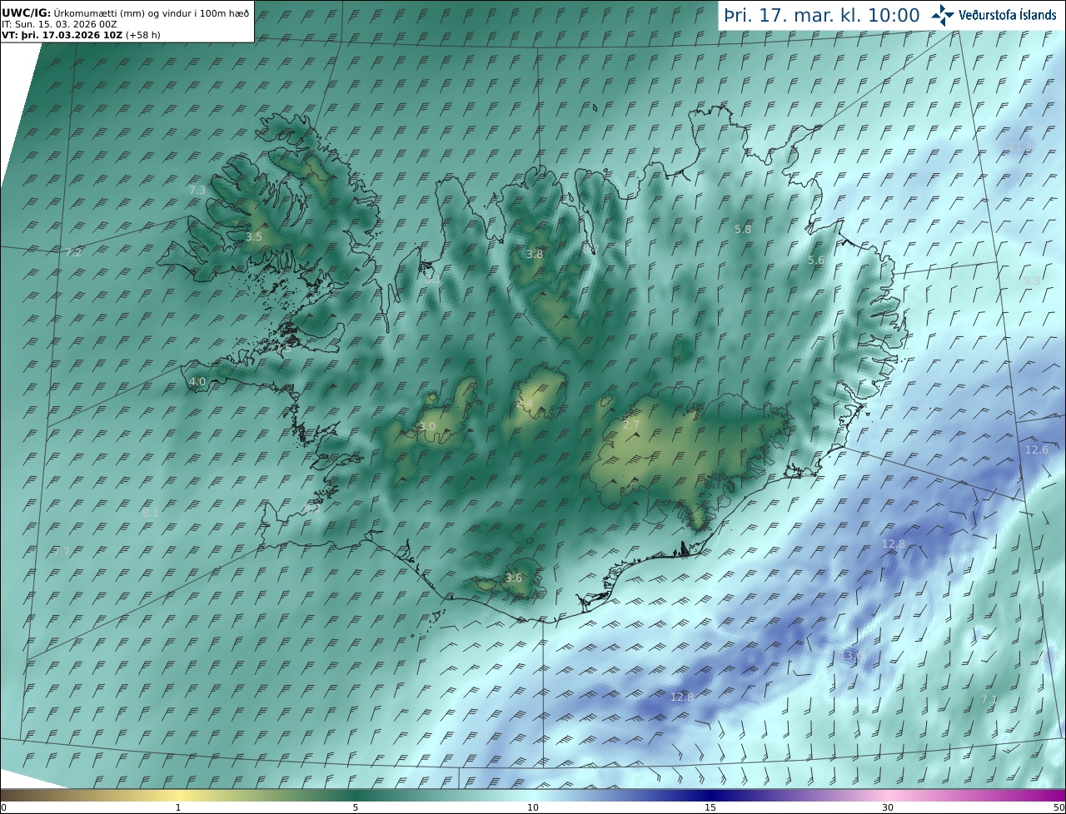Click the 3.0 value on the western glacier
1066x814 pixels.
point(427,427)
